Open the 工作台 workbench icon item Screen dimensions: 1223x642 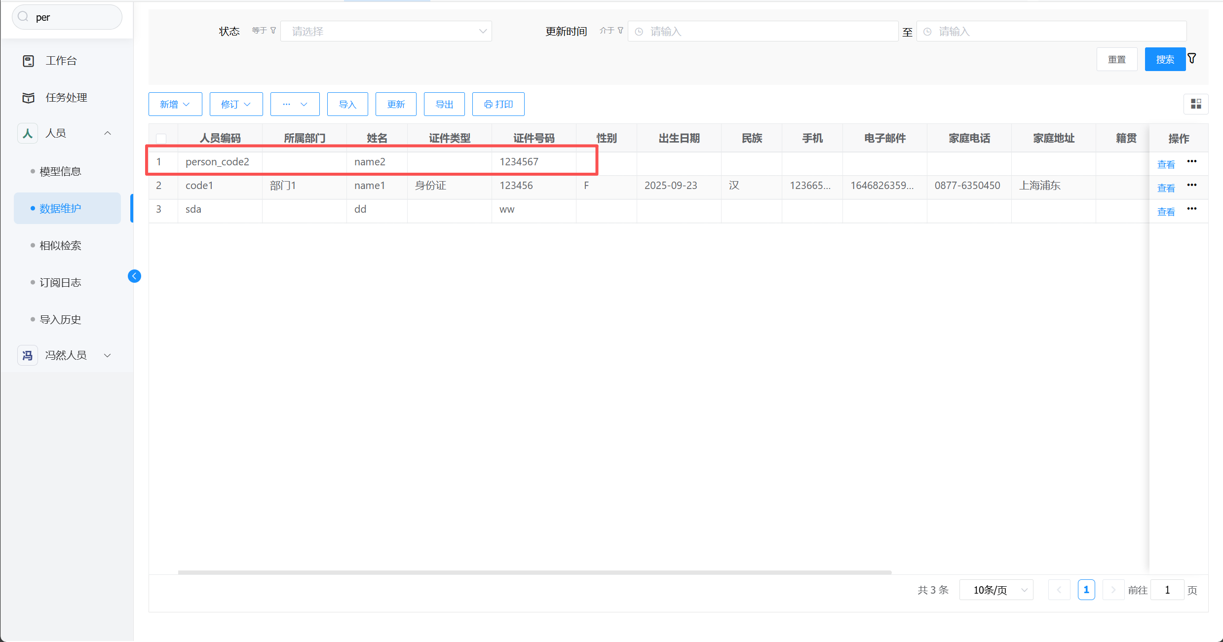pyautogui.click(x=29, y=61)
